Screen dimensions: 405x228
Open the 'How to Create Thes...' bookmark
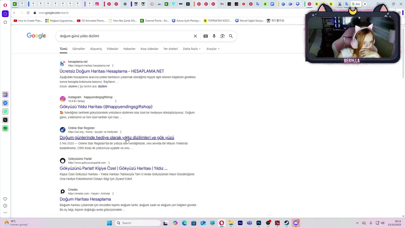click(28, 21)
